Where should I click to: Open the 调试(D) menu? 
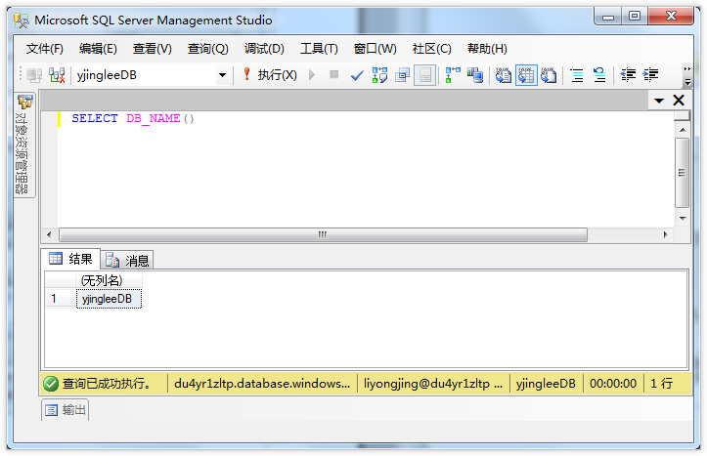264,49
